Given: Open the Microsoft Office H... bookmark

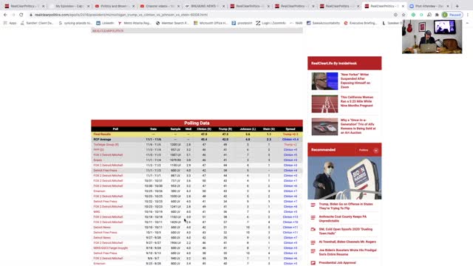Looking at the screenshot, I should click(211, 23).
